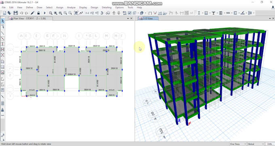This screenshot has width=275, height=146.
Task: Open the steel joist design dropdown arrow
Action: [232, 13]
